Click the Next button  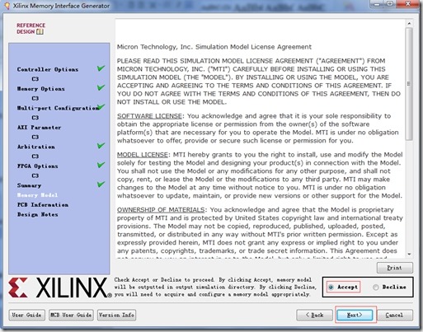(x=355, y=315)
